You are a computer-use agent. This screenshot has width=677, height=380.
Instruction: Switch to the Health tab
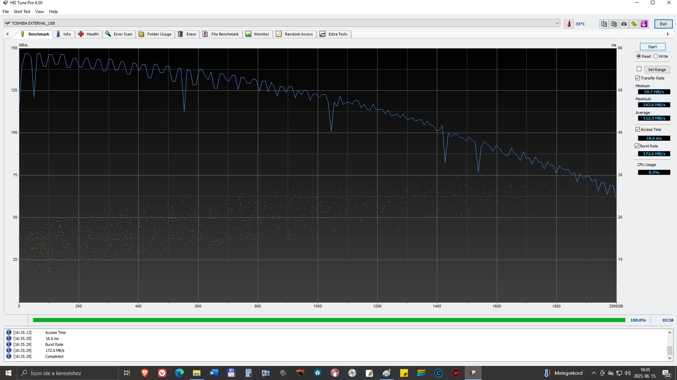[x=89, y=34]
